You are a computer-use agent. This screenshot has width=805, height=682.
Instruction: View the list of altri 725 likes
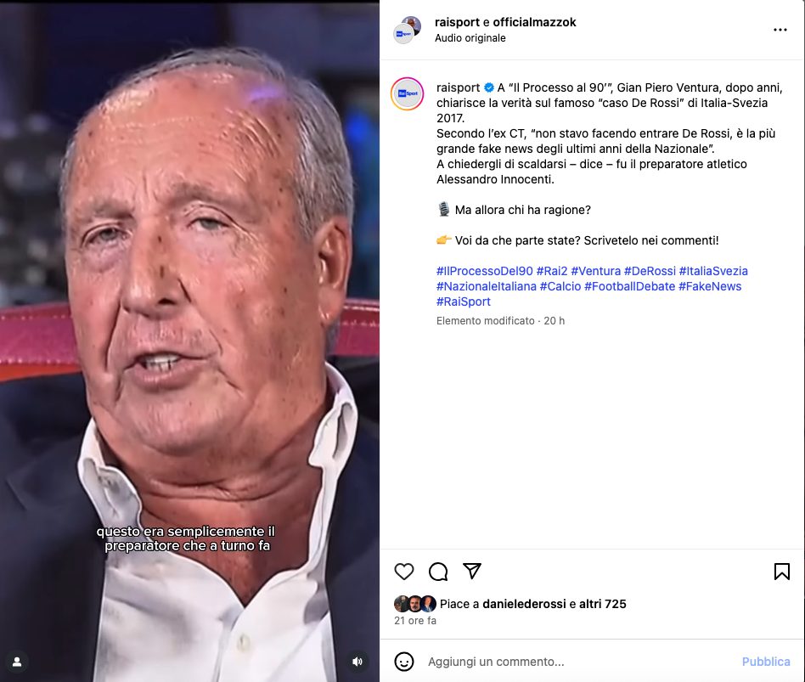(603, 604)
